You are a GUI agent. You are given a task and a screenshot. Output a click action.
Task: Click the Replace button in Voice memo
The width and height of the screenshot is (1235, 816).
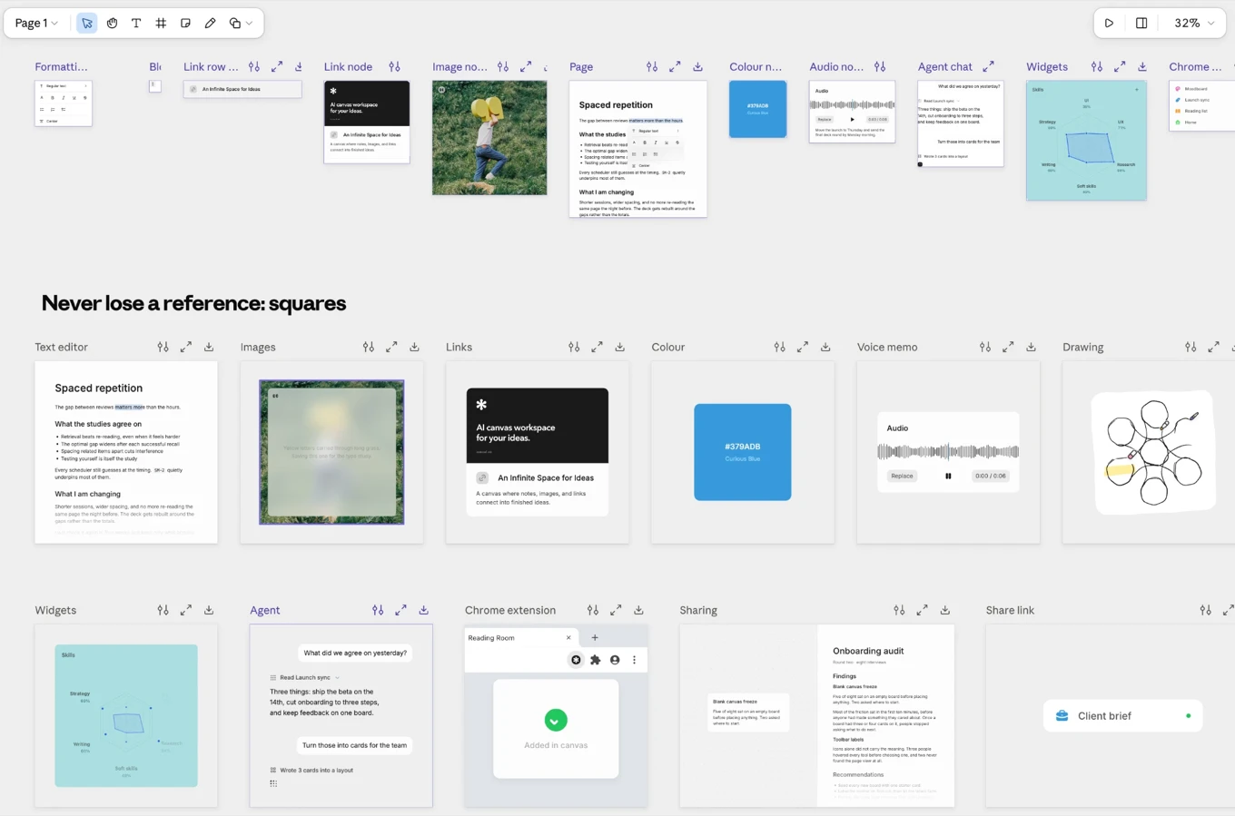click(902, 476)
